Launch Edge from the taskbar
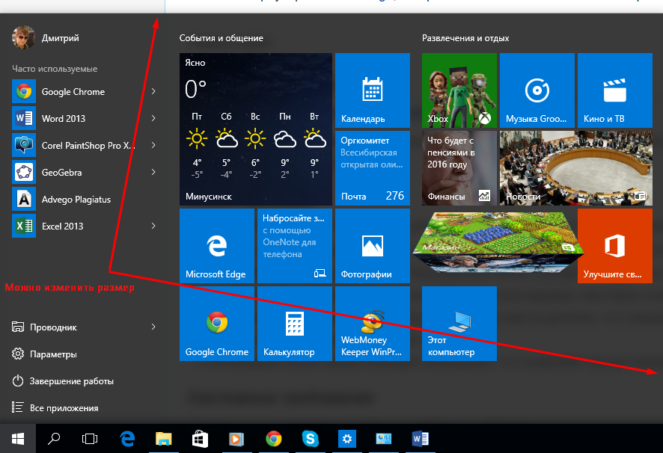Viewport: 663px width, 453px height. (127, 439)
